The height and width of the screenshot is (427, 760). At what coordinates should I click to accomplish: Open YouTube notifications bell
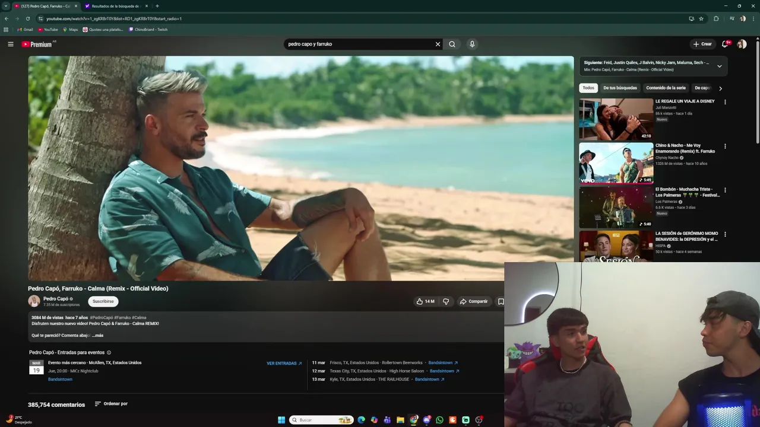point(725,44)
